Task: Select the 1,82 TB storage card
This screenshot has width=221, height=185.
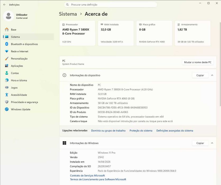Action: (x=192, y=33)
